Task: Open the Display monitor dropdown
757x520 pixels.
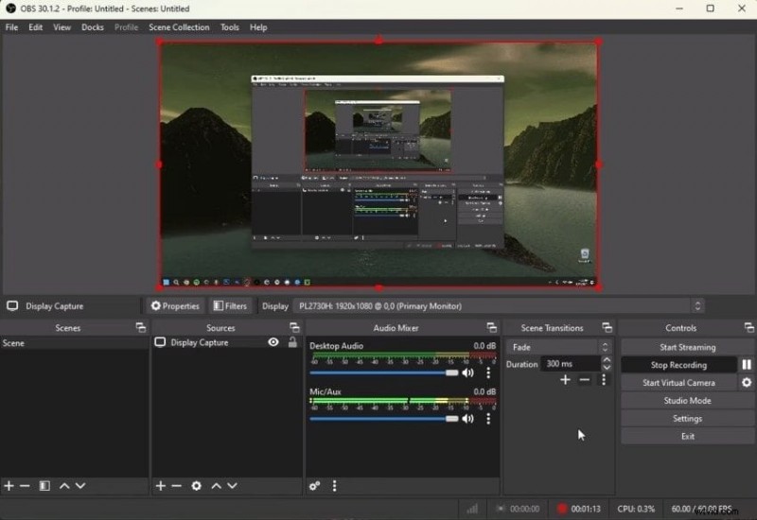Action: pos(500,305)
